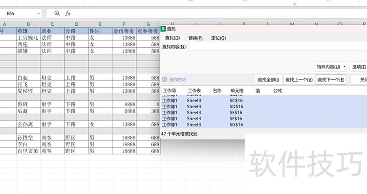Click cell containing 夏侯惇
Image resolution: width=367 pixels, height=194 pixels.
click(x=28, y=91)
